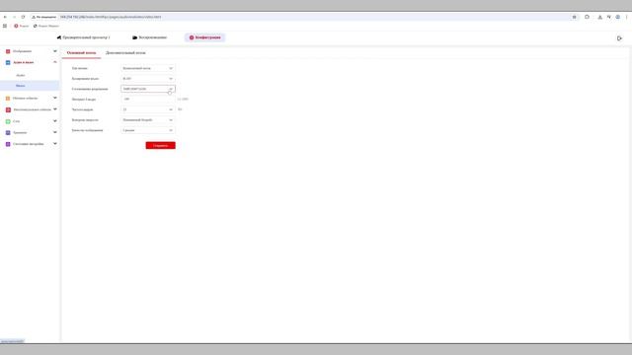632x355 pixels.
Task: Click the red Сохранить save button
Action: (x=160, y=145)
